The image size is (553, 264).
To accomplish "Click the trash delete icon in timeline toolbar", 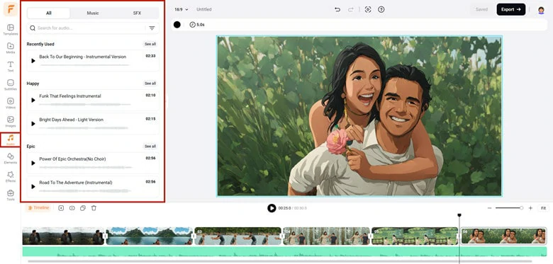I will click(x=94, y=208).
